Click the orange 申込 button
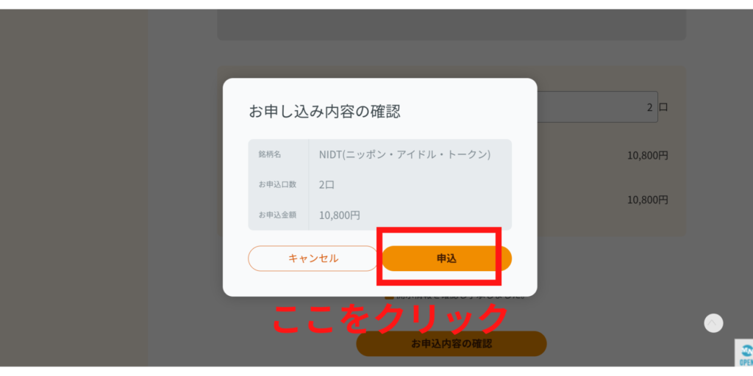Image resolution: width=753 pixels, height=376 pixels. (446, 258)
